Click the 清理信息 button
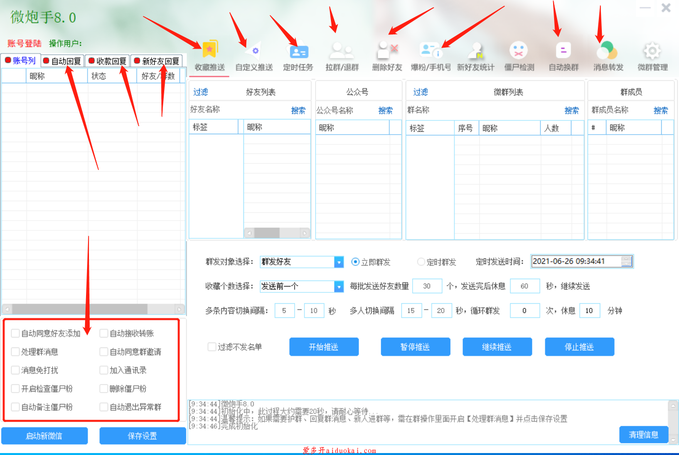 [x=644, y=435]
